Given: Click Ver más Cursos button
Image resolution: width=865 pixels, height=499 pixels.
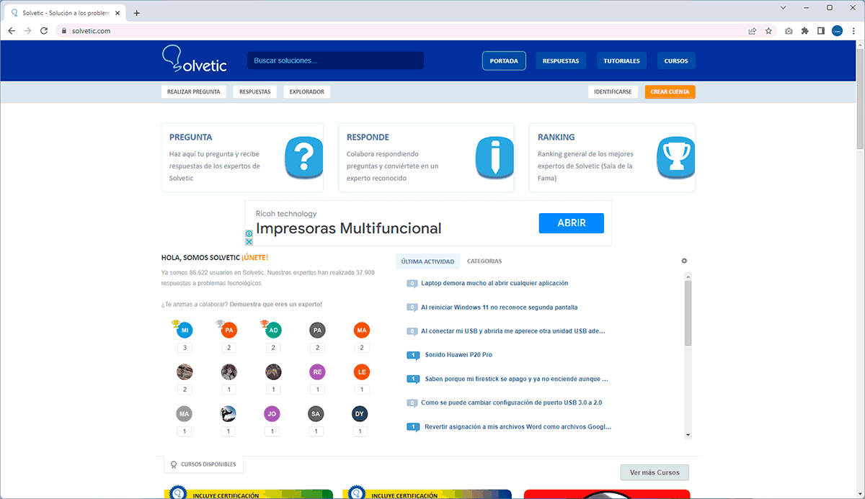Looking at the screenshot, I should [655, 472].
